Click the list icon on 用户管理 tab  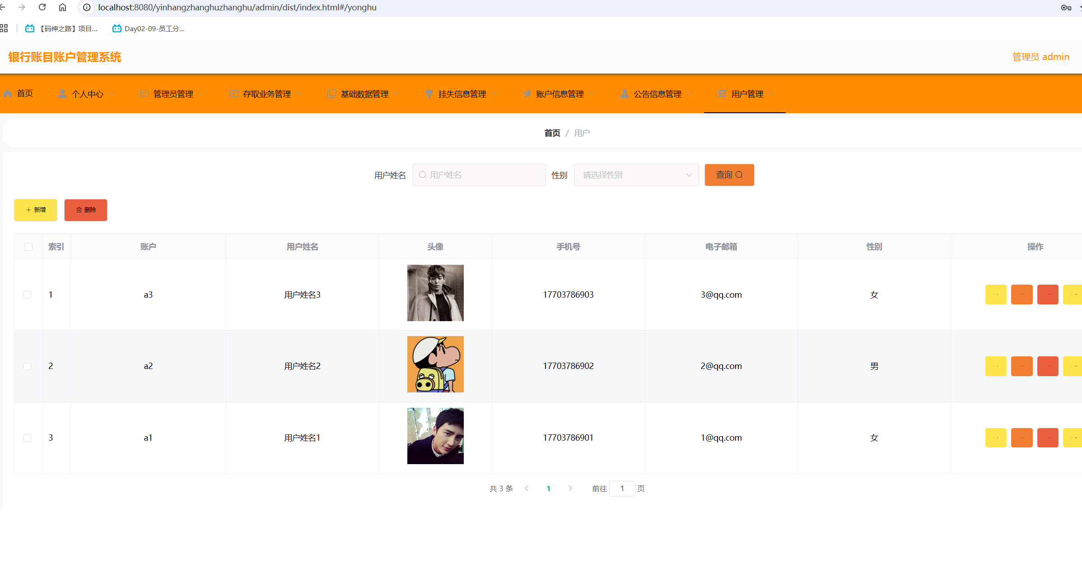pyautogui.click(x=721, y=94)
